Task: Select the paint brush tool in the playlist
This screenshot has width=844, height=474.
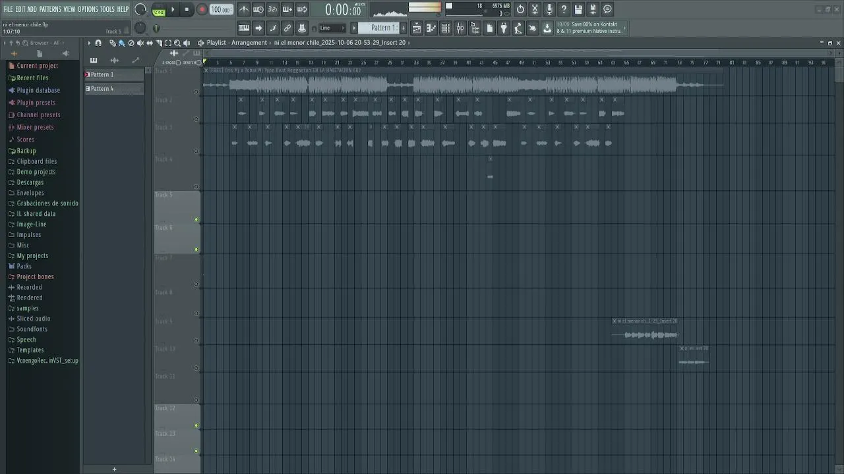Action: point(122,43)
